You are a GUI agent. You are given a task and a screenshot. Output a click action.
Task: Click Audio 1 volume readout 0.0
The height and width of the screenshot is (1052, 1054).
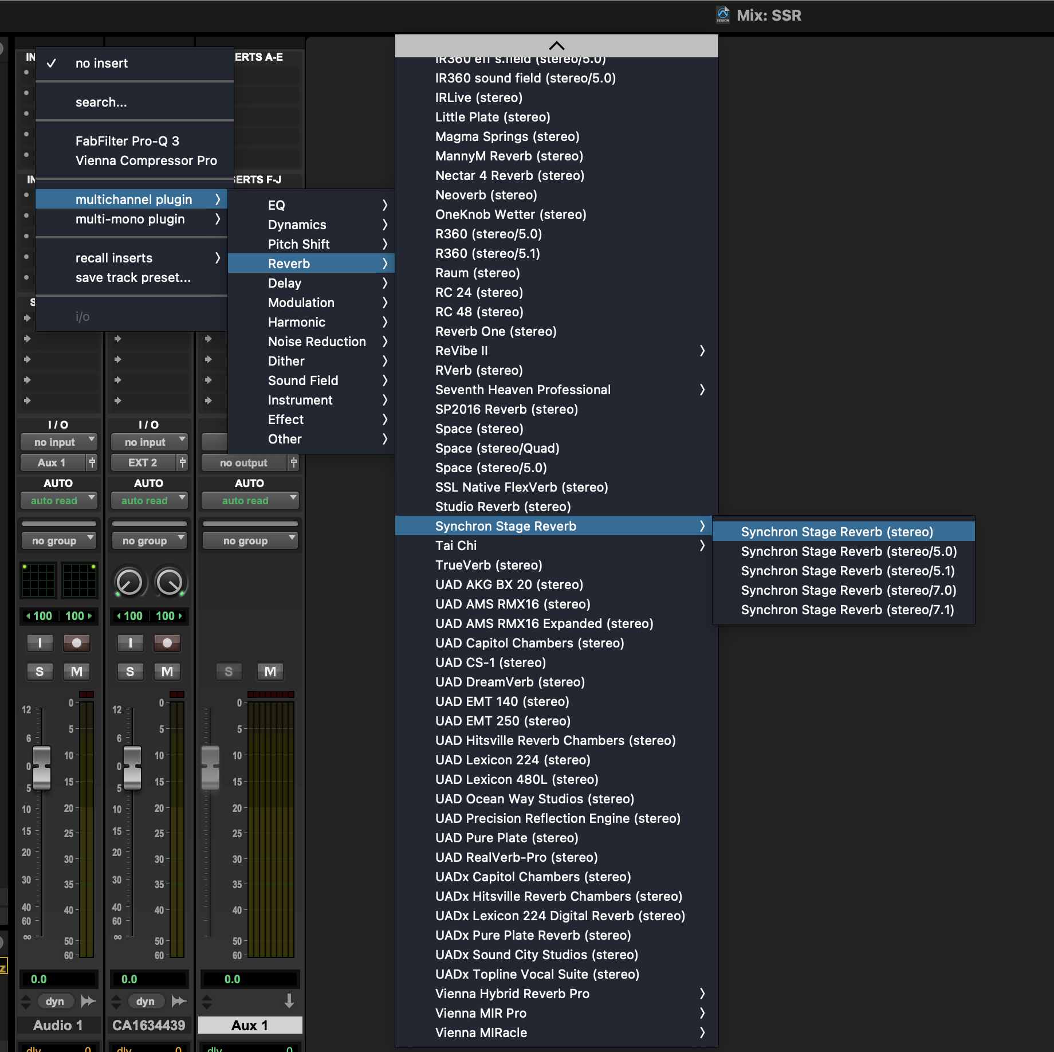tap(58, 979)
